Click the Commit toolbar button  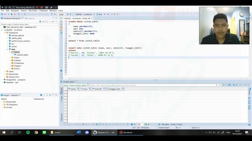pyautogui.click(x=33, y=14)
